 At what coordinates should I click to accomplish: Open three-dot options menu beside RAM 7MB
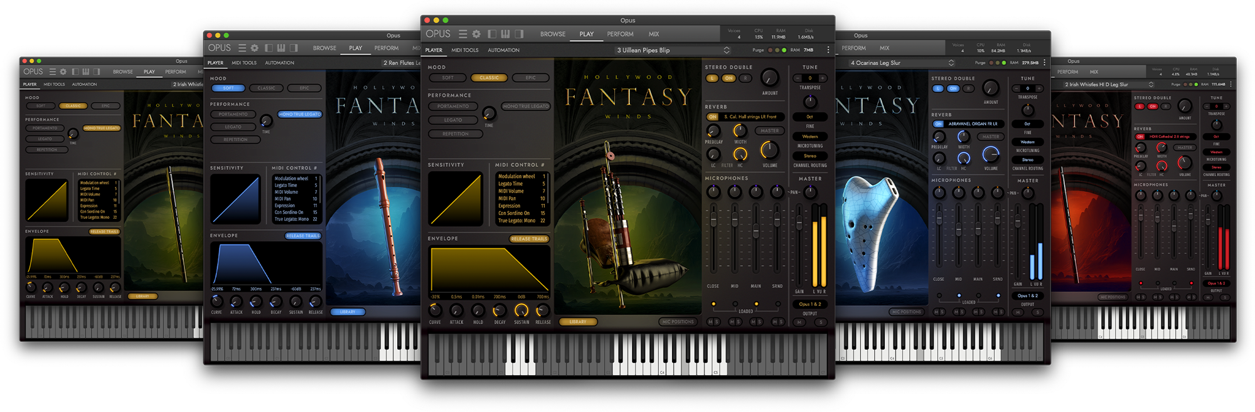click(x=828, y=50)
